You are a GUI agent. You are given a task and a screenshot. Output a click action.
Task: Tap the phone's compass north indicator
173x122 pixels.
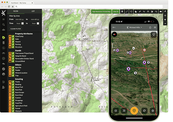point(114,34)
